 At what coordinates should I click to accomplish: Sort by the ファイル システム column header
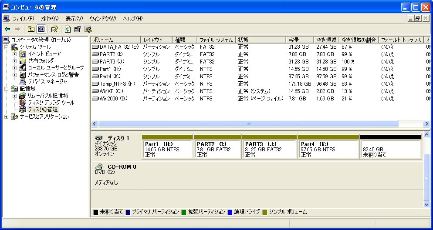216,40
